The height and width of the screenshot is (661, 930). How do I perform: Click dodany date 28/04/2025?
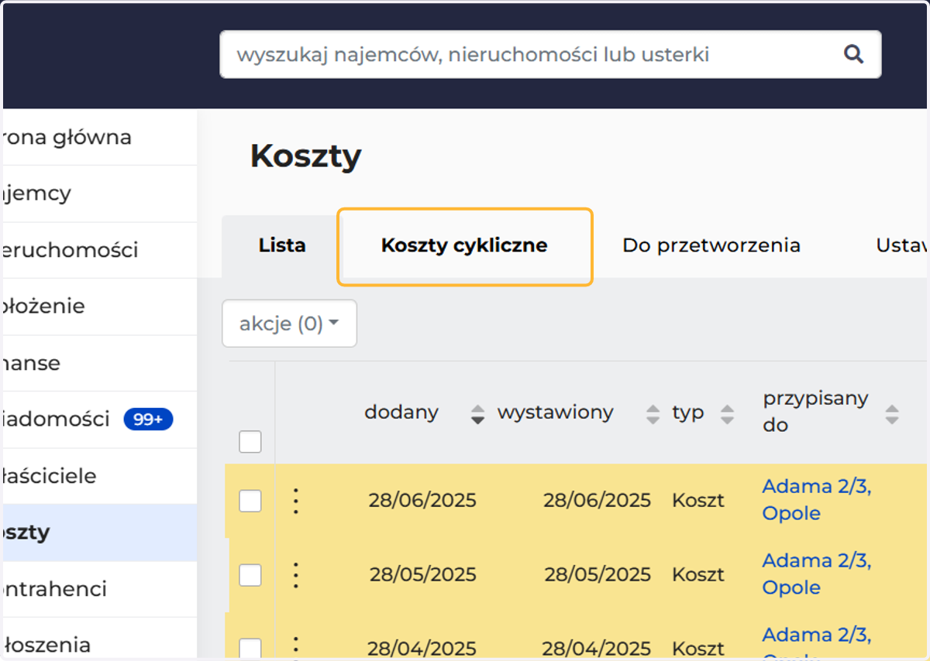coord(421,649)
